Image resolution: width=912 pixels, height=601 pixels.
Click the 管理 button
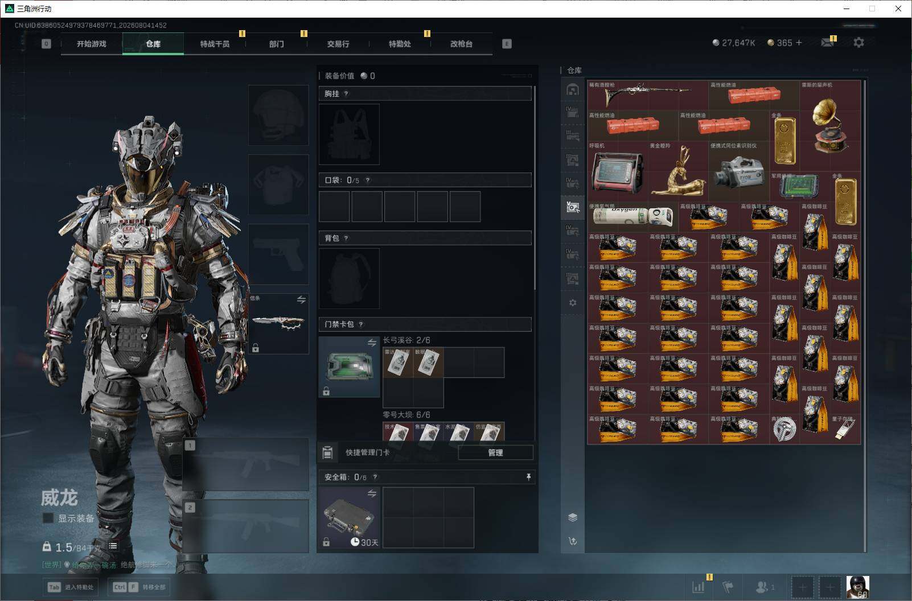[495, 452]
